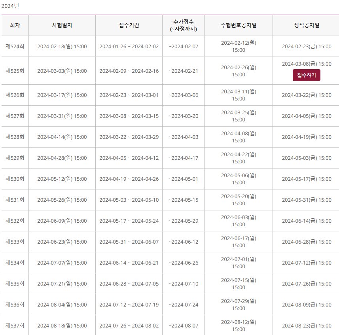The height and width of the screenshot is (335, 339).
Task: Click exam number notice 2024-07-15(월) 15:00
Action: 239,284
